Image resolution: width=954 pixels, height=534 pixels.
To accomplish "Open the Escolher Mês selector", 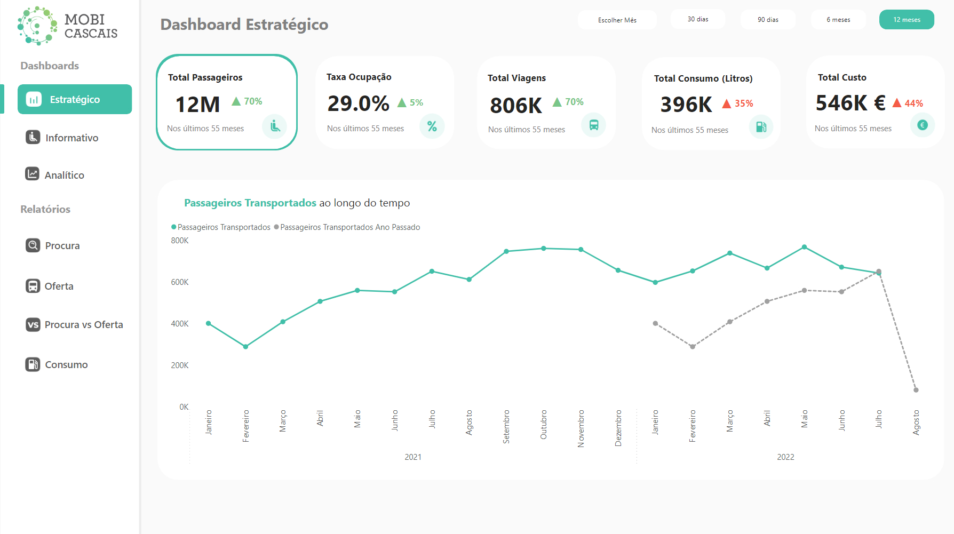I will click(617, 19).
